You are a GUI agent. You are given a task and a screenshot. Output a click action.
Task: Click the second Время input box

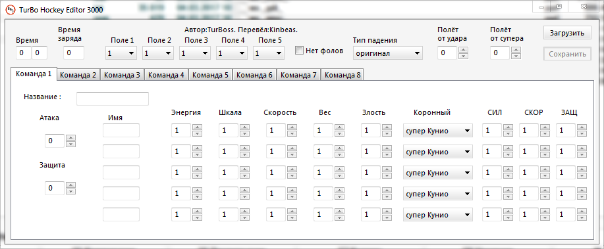pyautogui.click(x=40, y=53)
